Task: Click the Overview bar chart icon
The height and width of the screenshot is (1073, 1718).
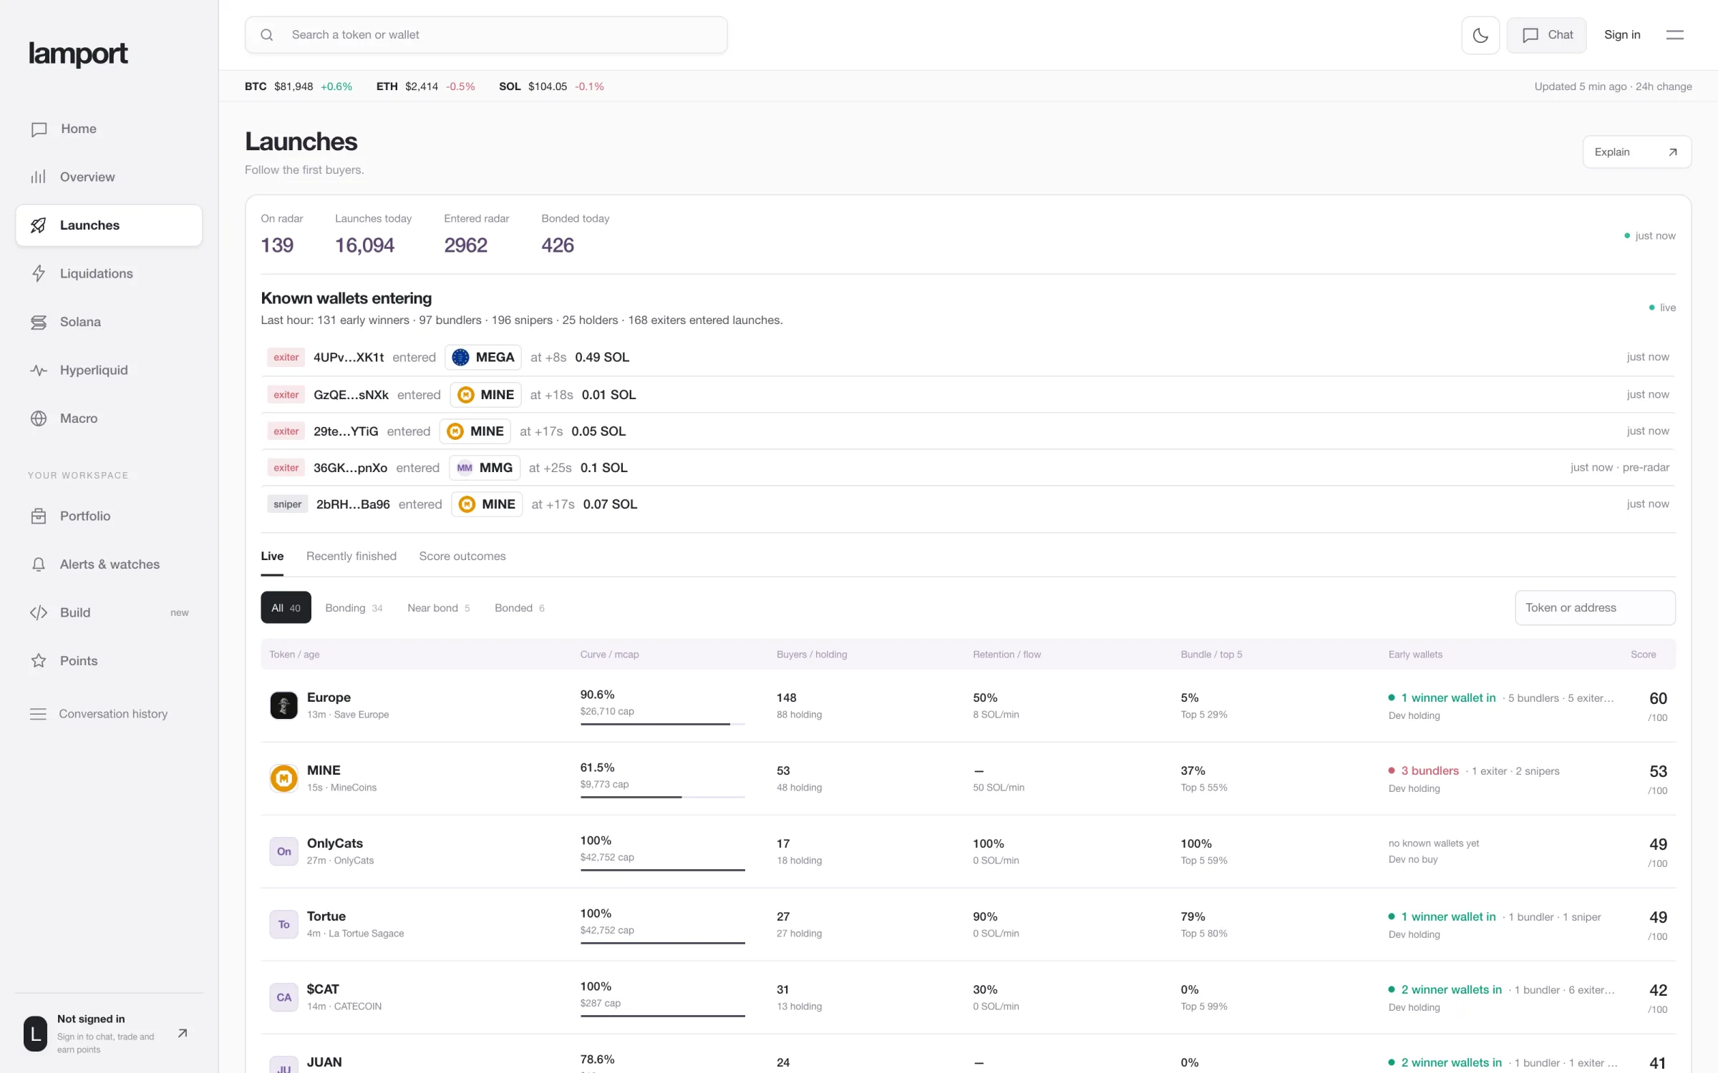Action: click(39, 177)
